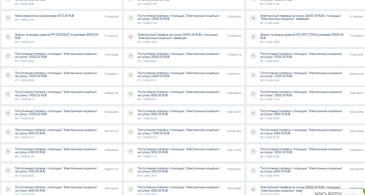This screenshot has width=365, height=195.
Task: Click transaction ID 7702073071
Action: 234,74
